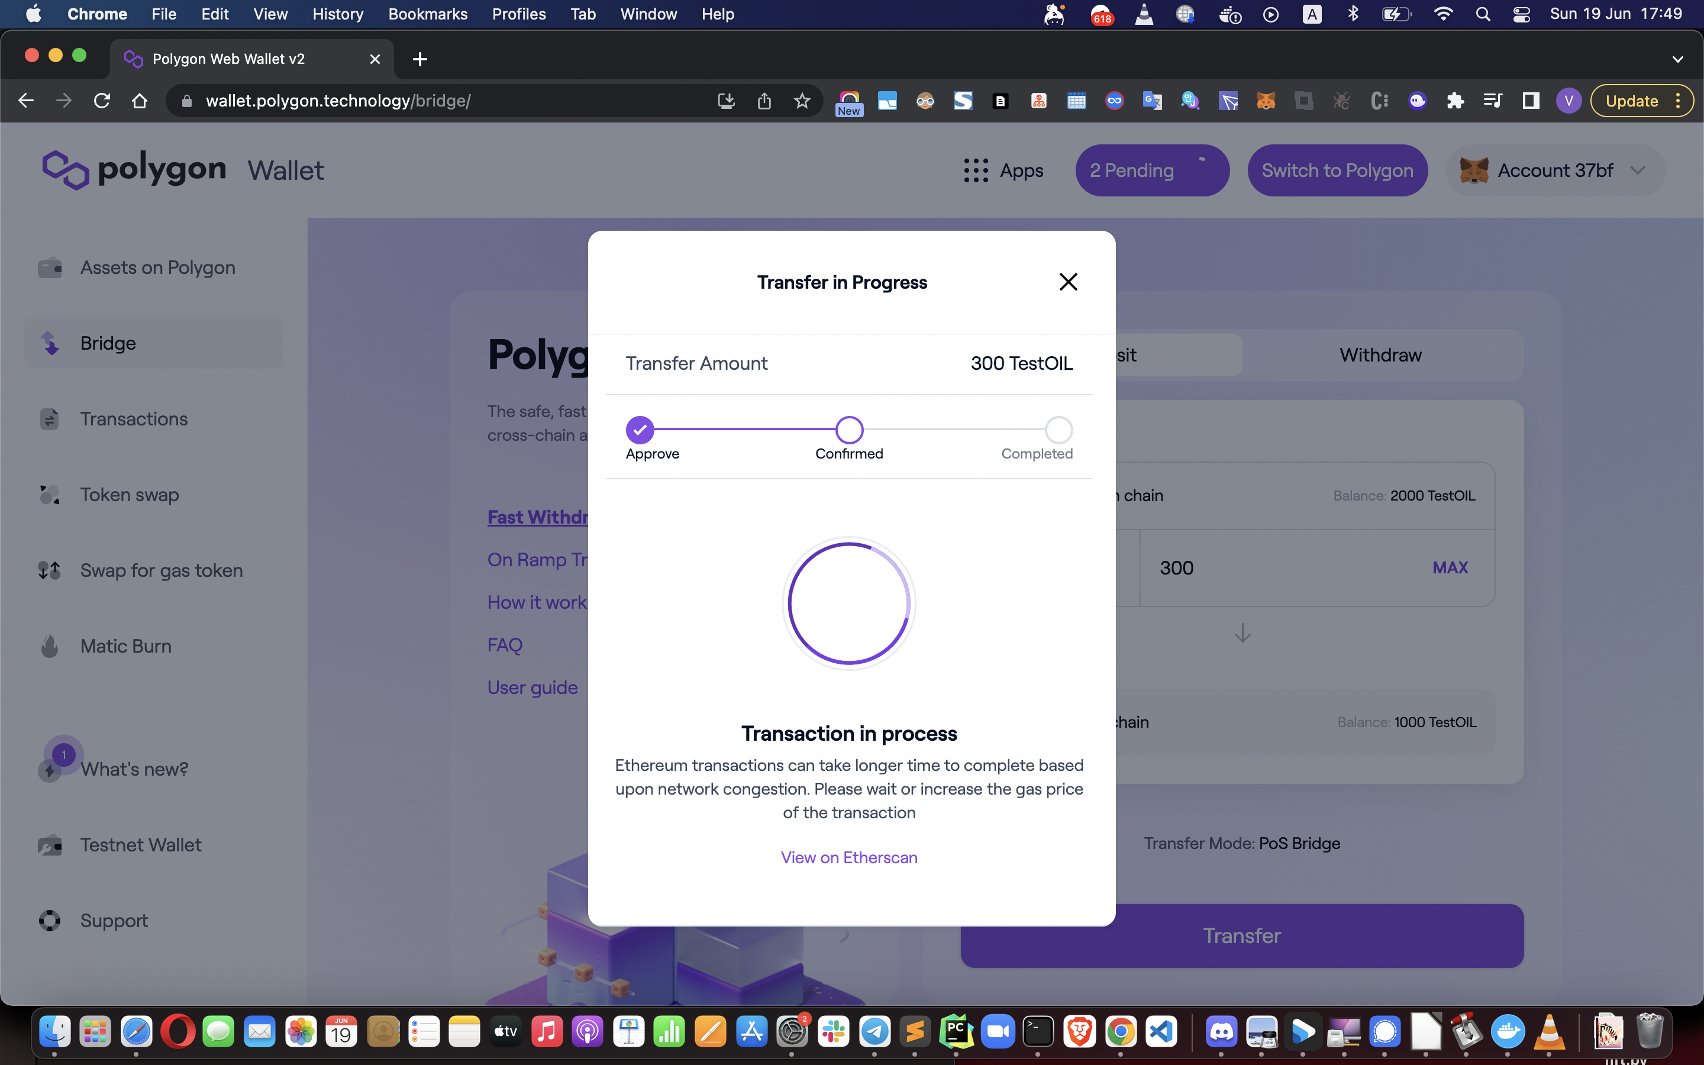Open the Apps grid menu
Screen dimensions: 1704x1065
[x=976, y=170]
